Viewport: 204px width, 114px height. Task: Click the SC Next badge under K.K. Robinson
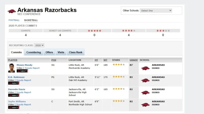14,83
